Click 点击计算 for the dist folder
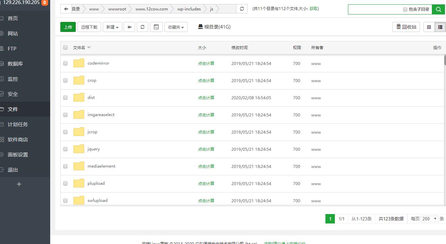Viewport: 446px width, 244px height. pyautogui.click(x=206, y=98)
